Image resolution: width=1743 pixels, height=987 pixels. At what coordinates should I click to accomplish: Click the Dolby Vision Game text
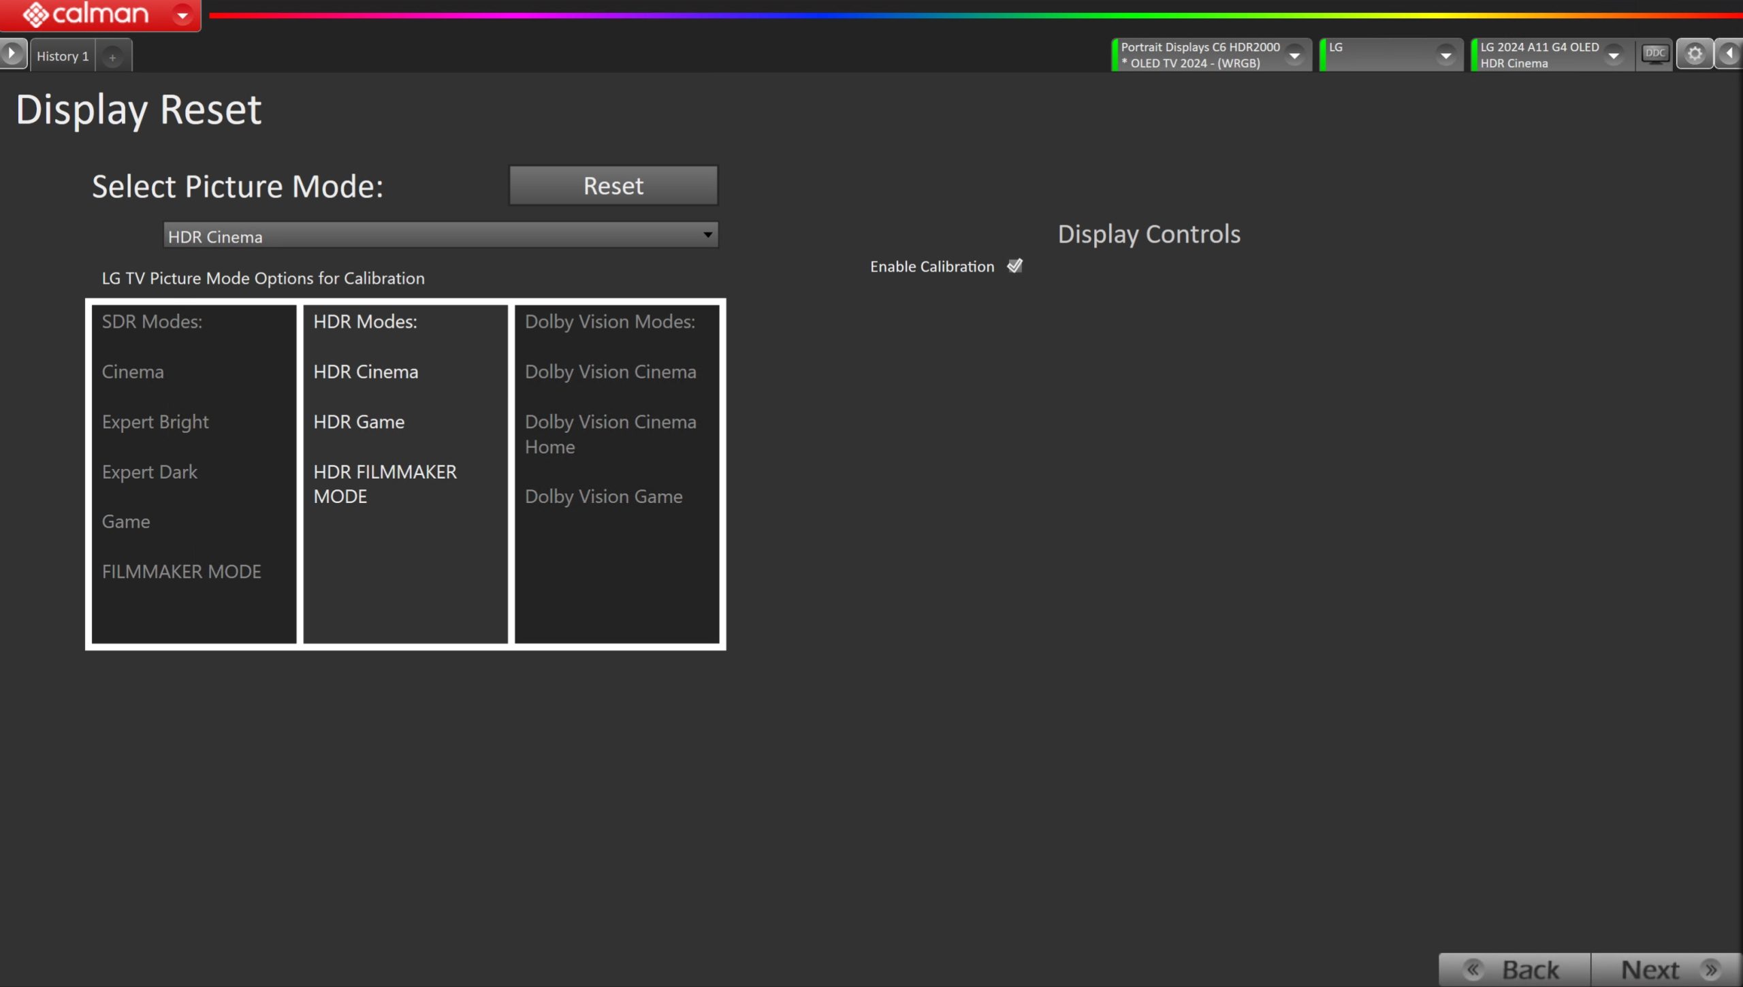coord(604,497)
